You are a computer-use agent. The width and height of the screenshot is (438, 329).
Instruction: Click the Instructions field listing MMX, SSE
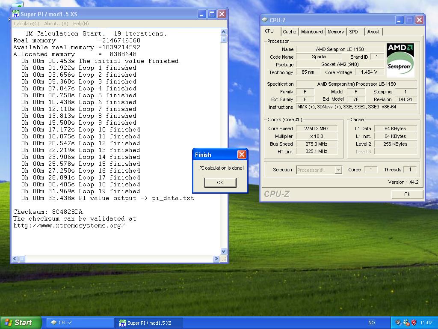[x=356, y=107]
